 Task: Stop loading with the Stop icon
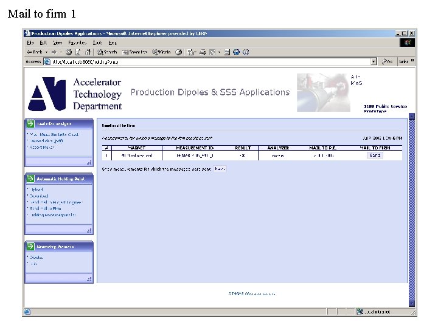(x=69, y=52)
